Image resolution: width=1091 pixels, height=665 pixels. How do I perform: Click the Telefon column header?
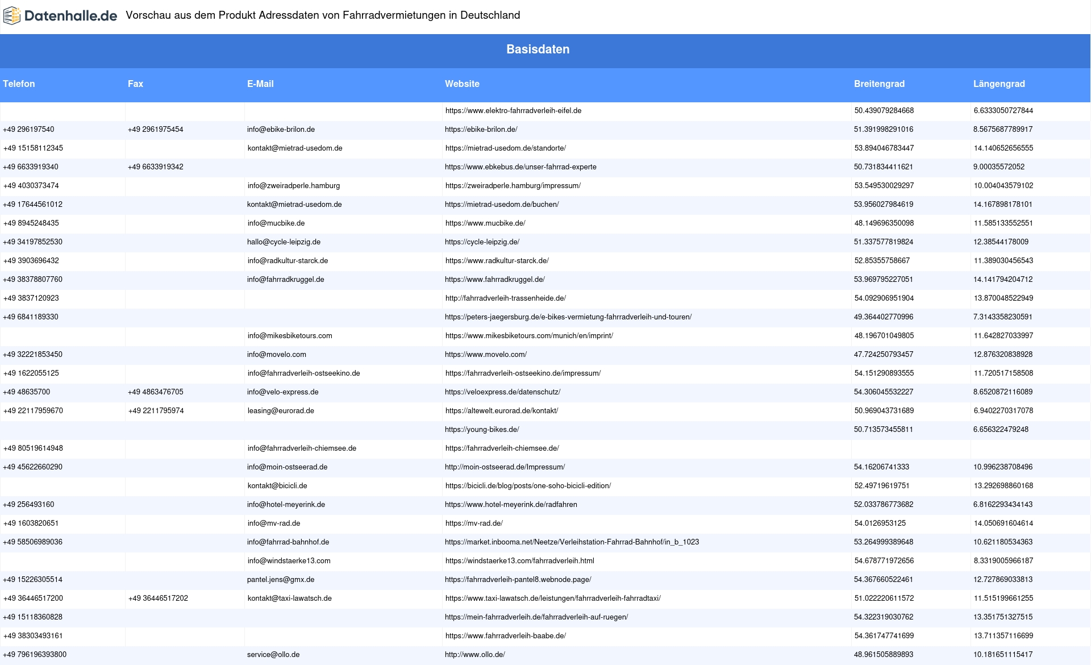(19, 84)
